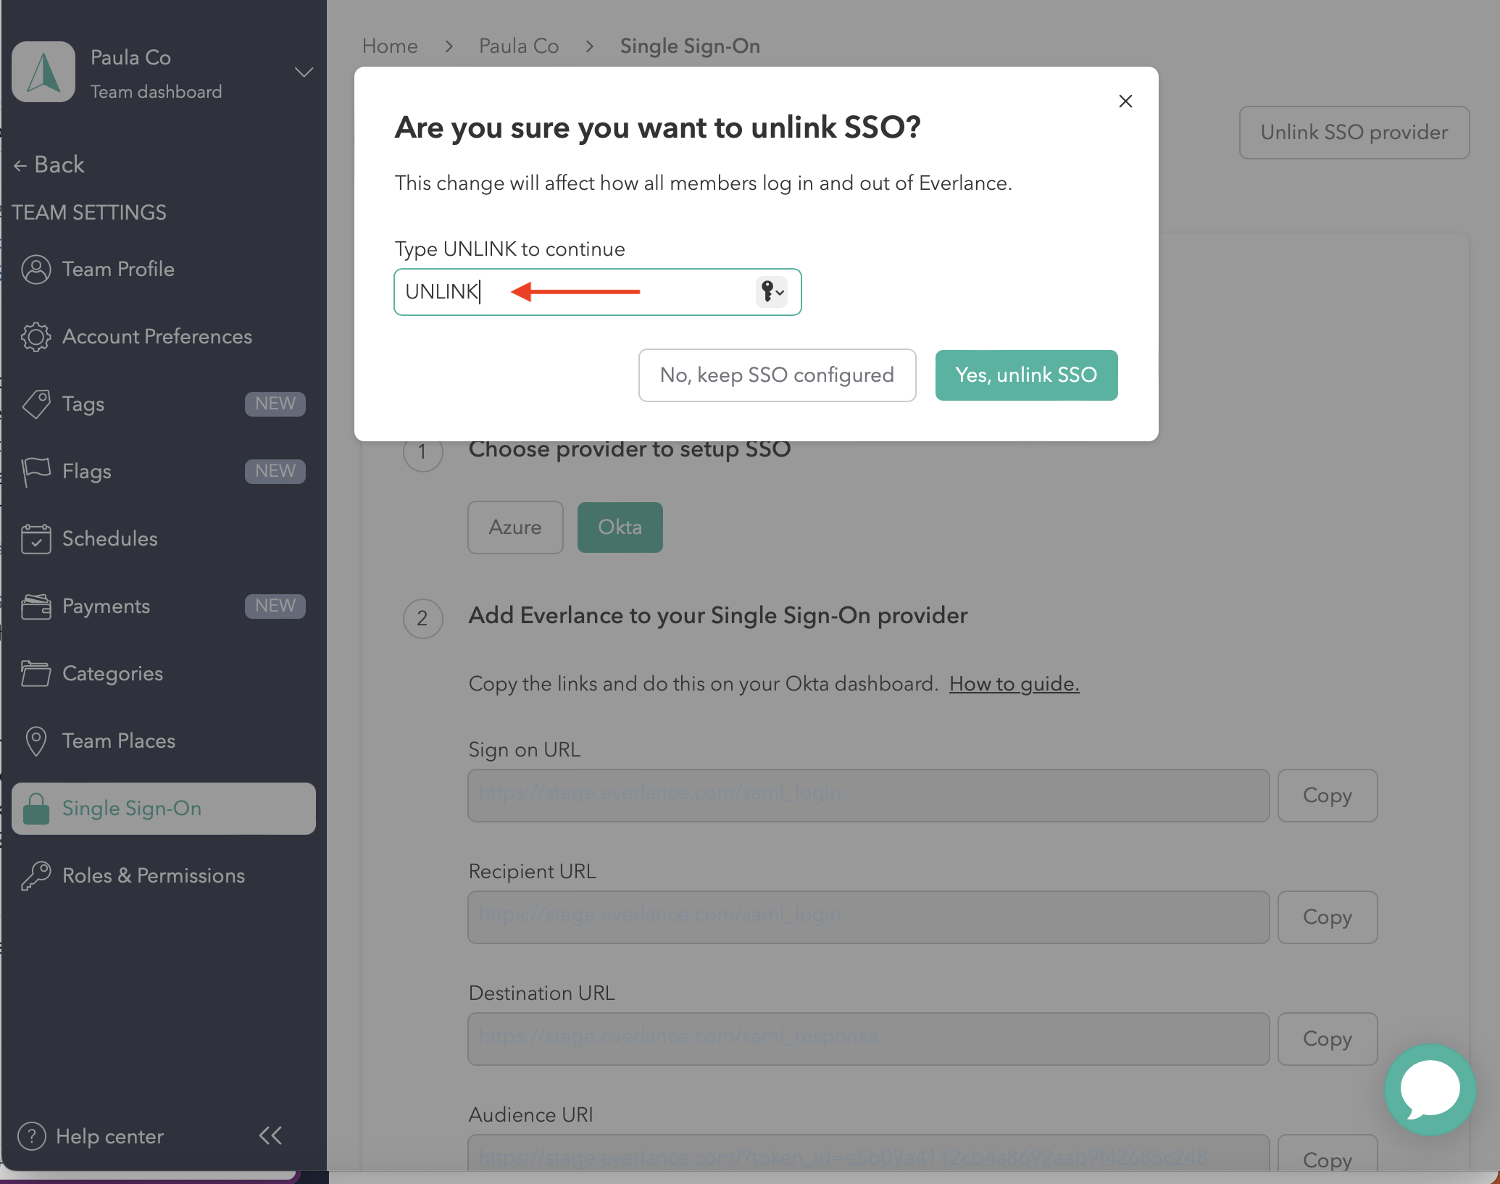Open Roles & Permissions settings
Screen dimensions: 1500x1184
tap(153, 876)
